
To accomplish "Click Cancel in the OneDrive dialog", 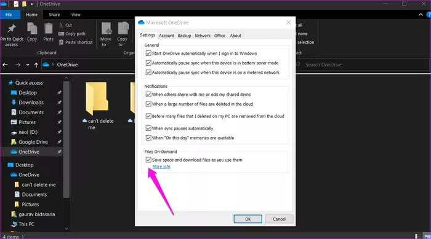I will click(x=279, y=219).
